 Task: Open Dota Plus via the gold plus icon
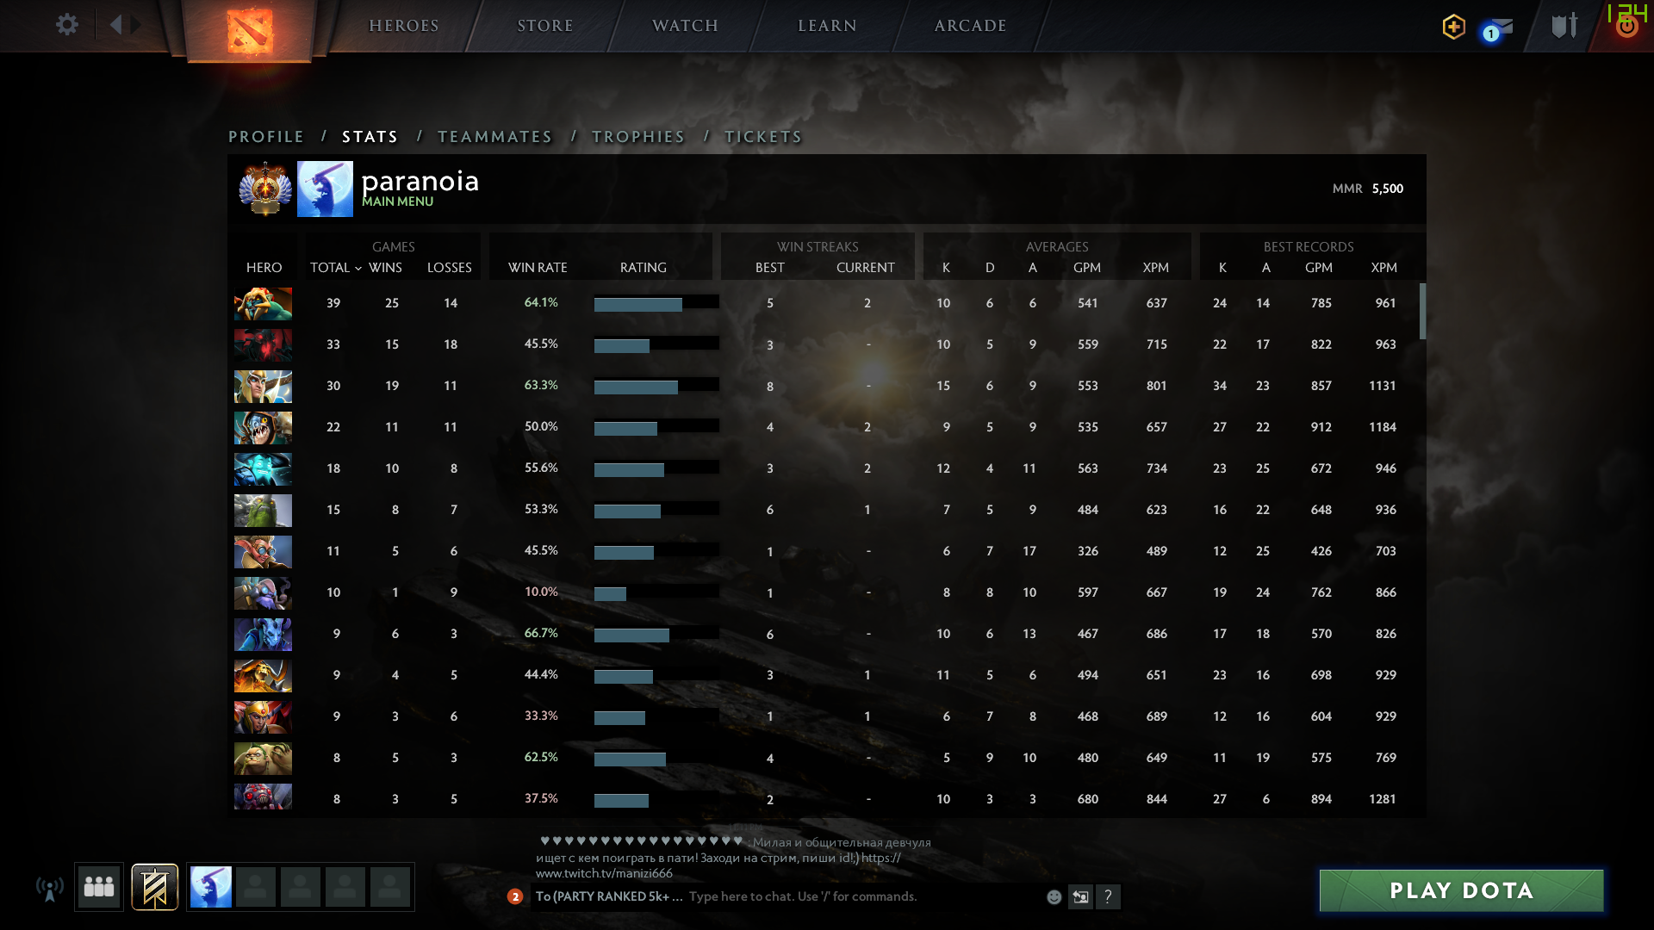1452,28
